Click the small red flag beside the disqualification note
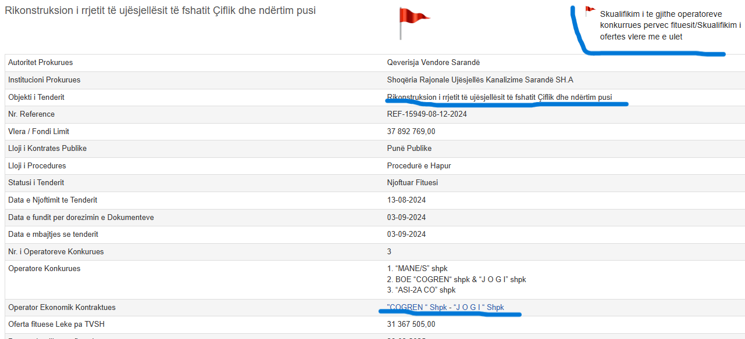Viewport: 745px width, 339px height. (590, 11)
